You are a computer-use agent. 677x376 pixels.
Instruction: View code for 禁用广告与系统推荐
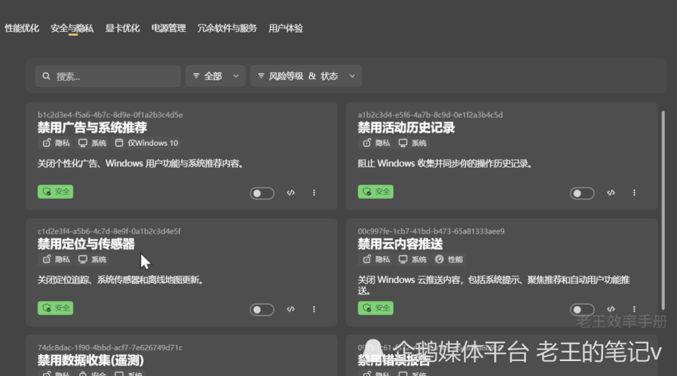pos(291,193)
